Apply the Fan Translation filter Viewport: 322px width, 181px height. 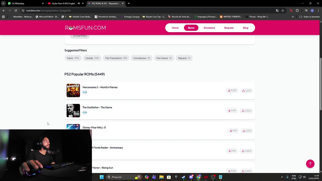tap(116, 58)
